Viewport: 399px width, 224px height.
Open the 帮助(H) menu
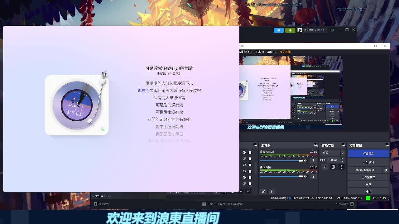[272, 52]
